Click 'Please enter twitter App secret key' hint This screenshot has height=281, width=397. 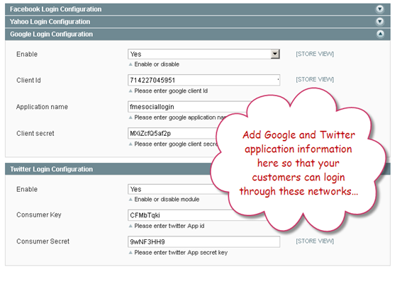[x=181, y=253]
